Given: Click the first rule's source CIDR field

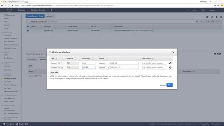Looking at the screenshot, I should click(124, 63).
